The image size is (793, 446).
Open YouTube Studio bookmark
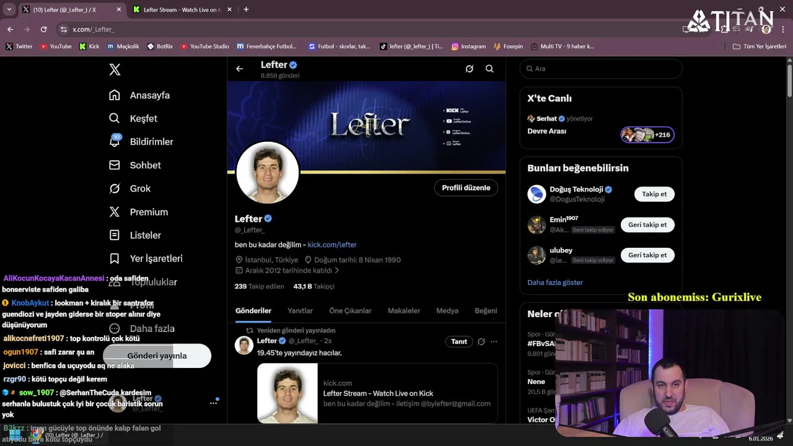(204, 46)
